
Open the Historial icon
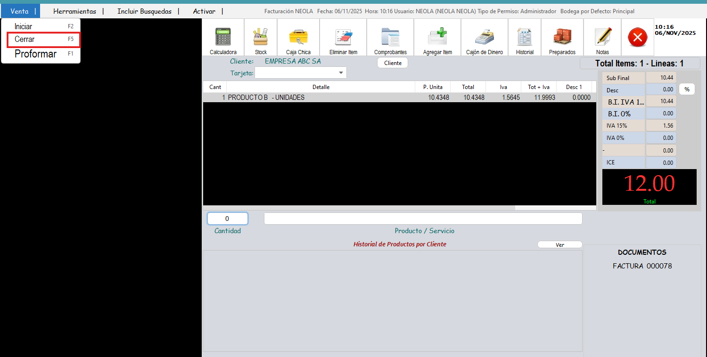point(525,38)
